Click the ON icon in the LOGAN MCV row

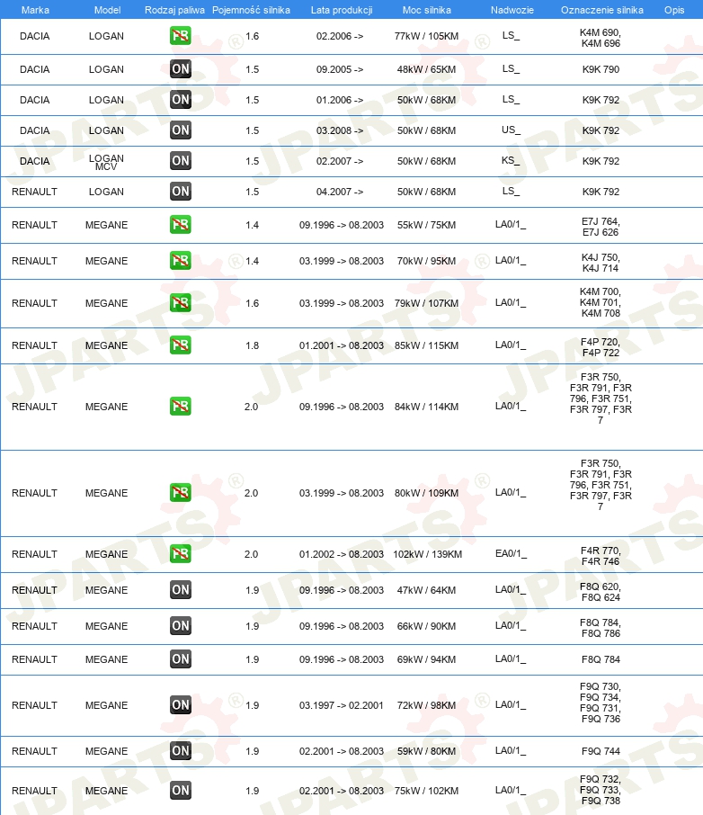click(x=181, y=161)
